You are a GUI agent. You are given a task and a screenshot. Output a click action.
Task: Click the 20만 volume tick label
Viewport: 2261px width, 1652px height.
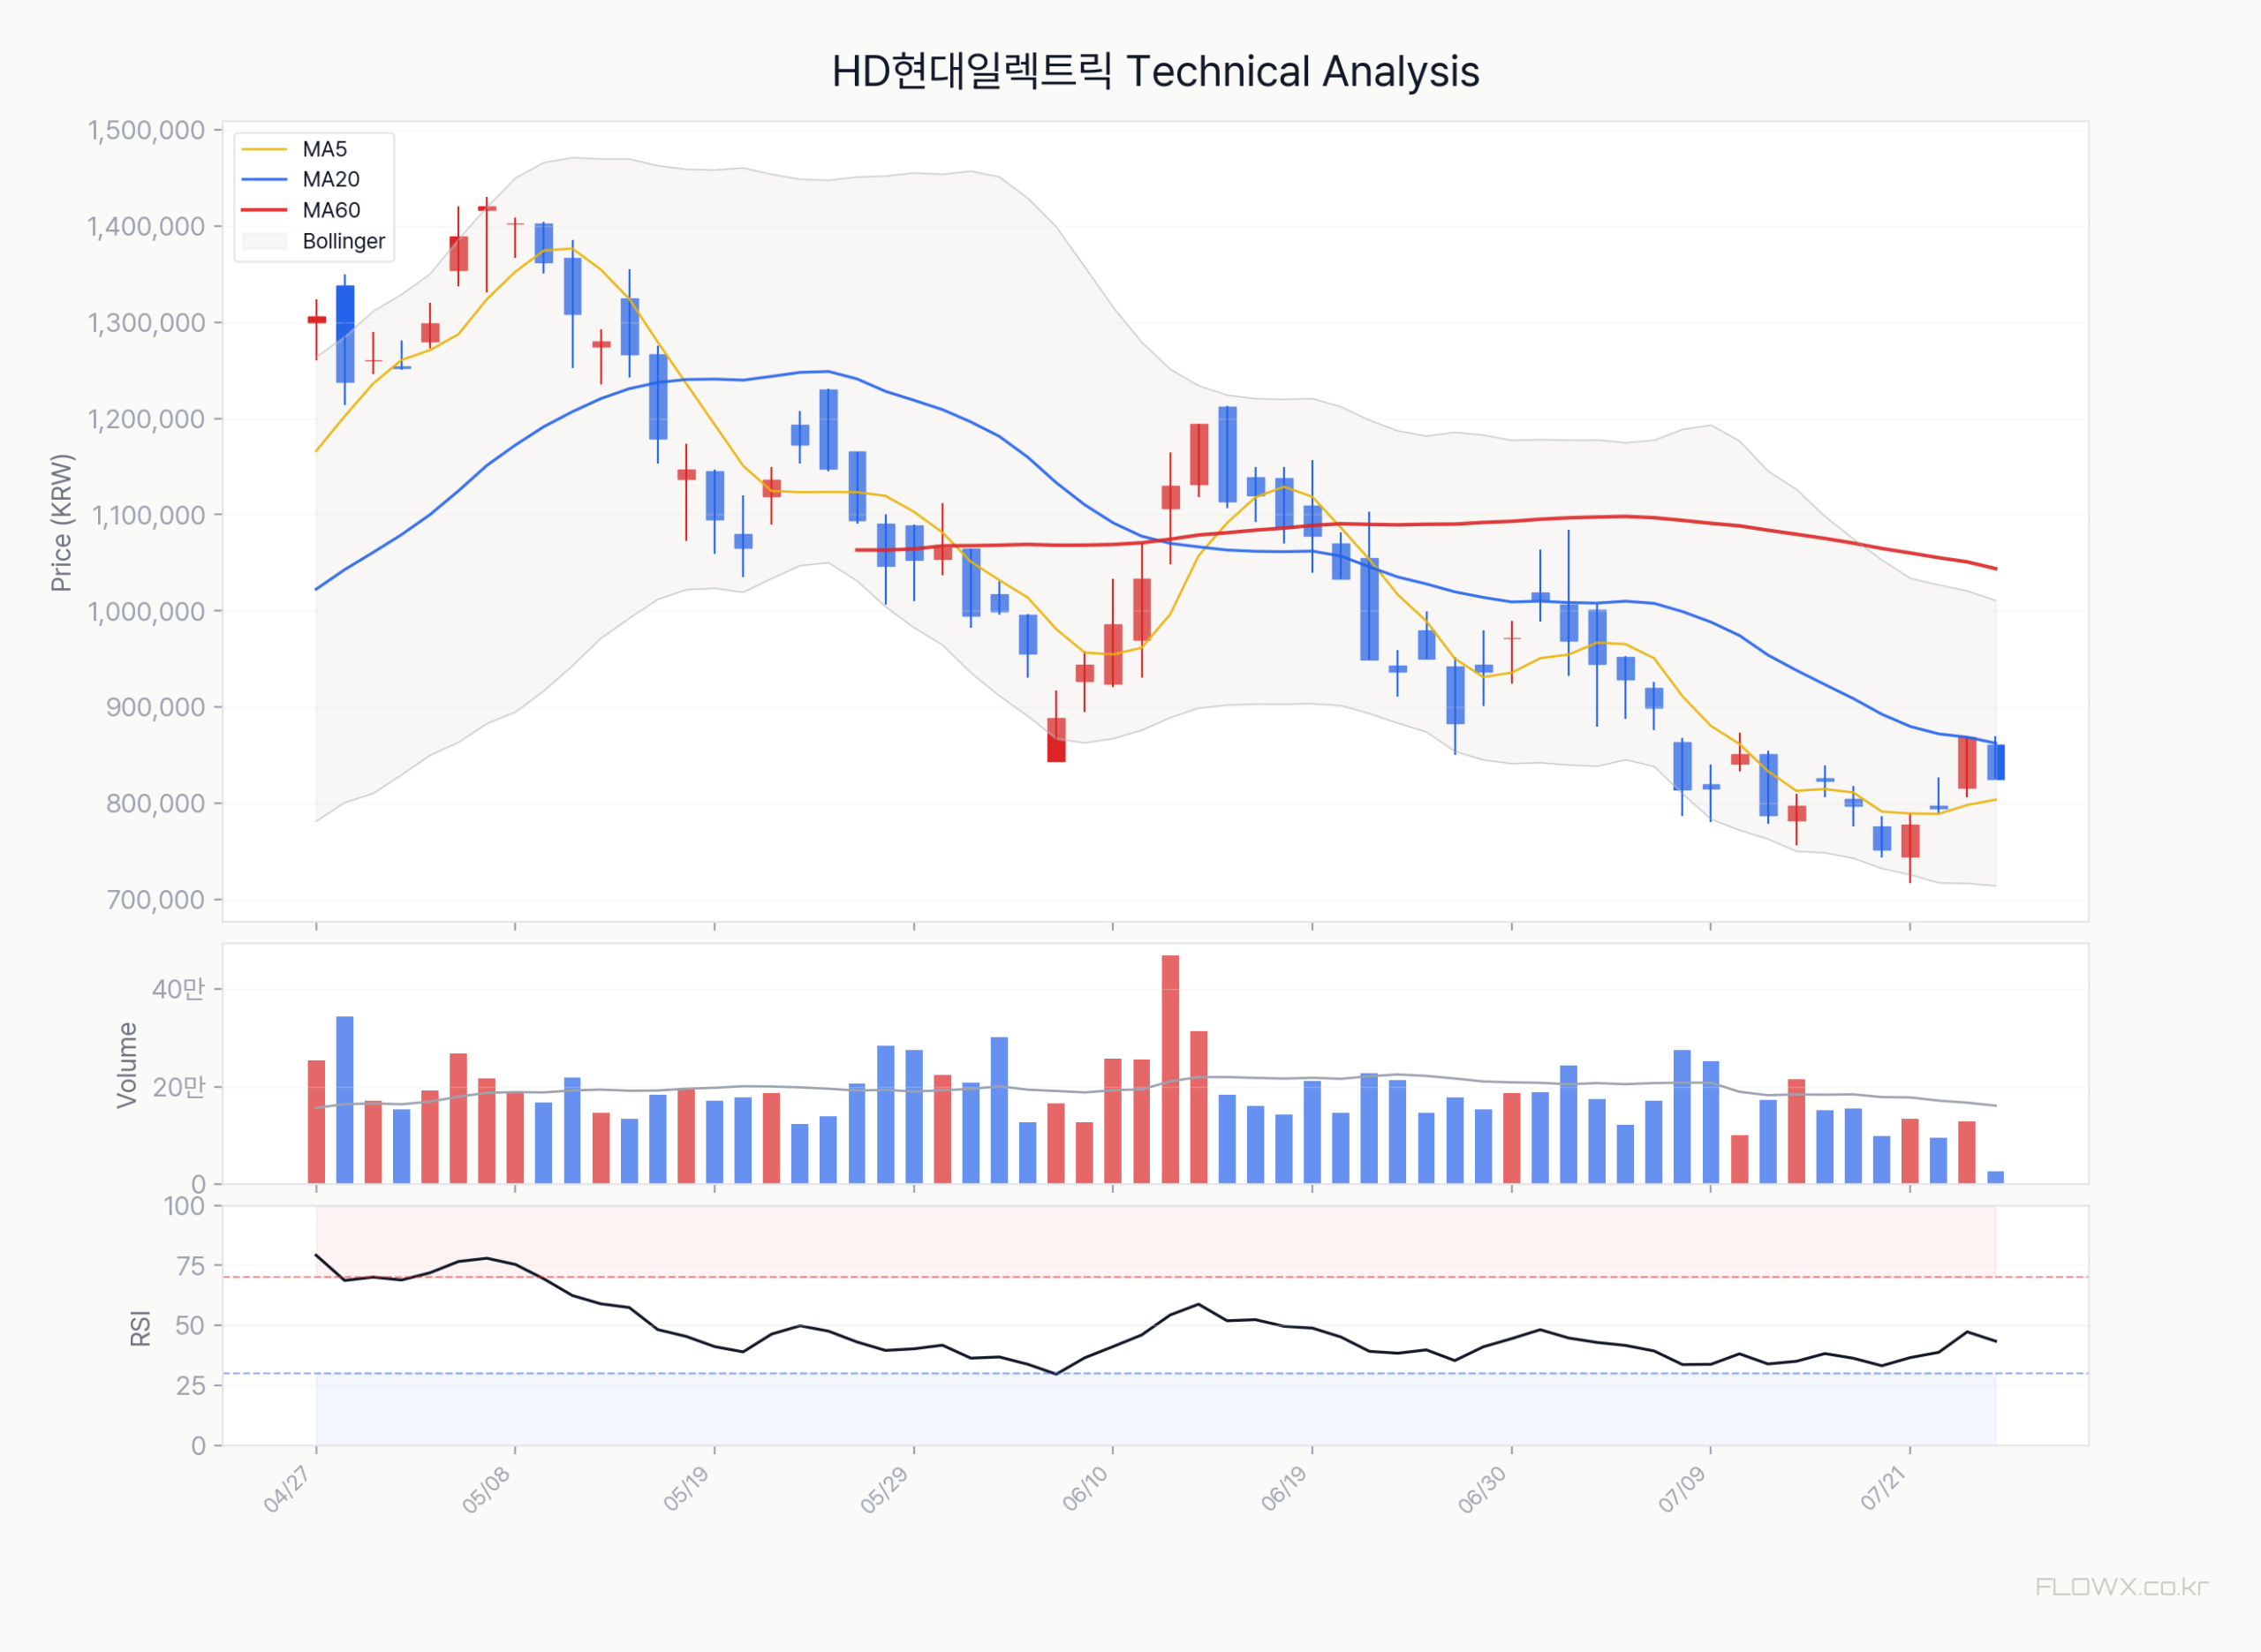(x=178, y=1087)
